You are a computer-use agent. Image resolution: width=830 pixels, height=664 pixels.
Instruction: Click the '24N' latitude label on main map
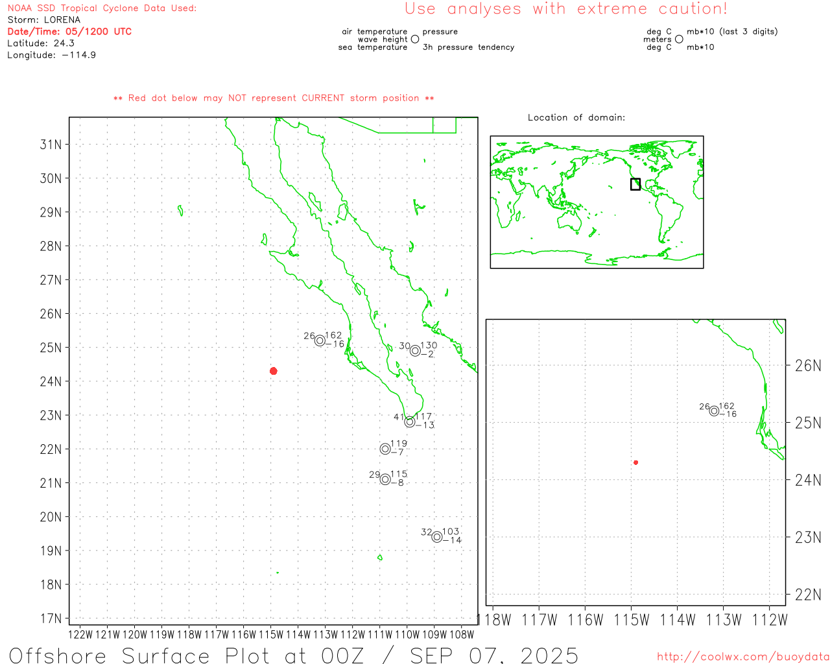tap(51, 381)
